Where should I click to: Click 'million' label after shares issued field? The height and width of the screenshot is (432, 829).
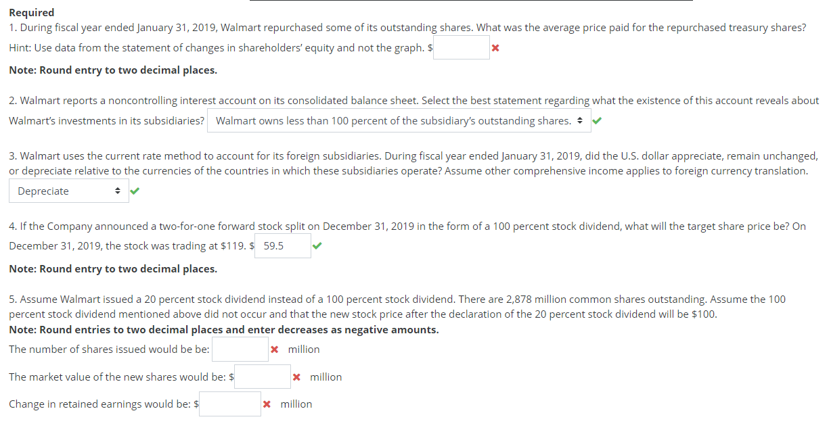(x=303, y=350)
